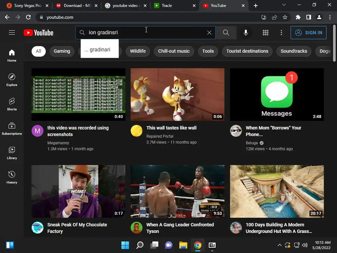Open 'this video was recorded using screenshots' title
The height and width of the screenshot is (253, 337).
(x=78, y=131)
